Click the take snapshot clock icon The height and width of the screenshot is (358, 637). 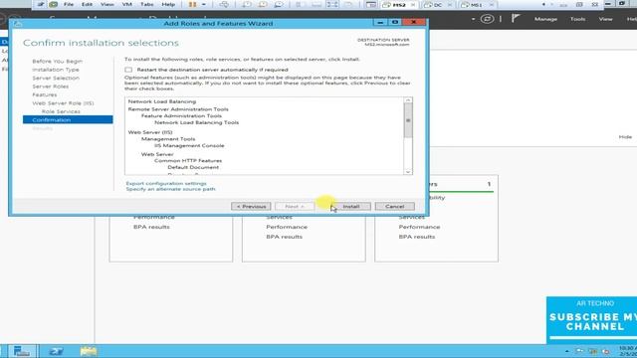pos(247,4)
